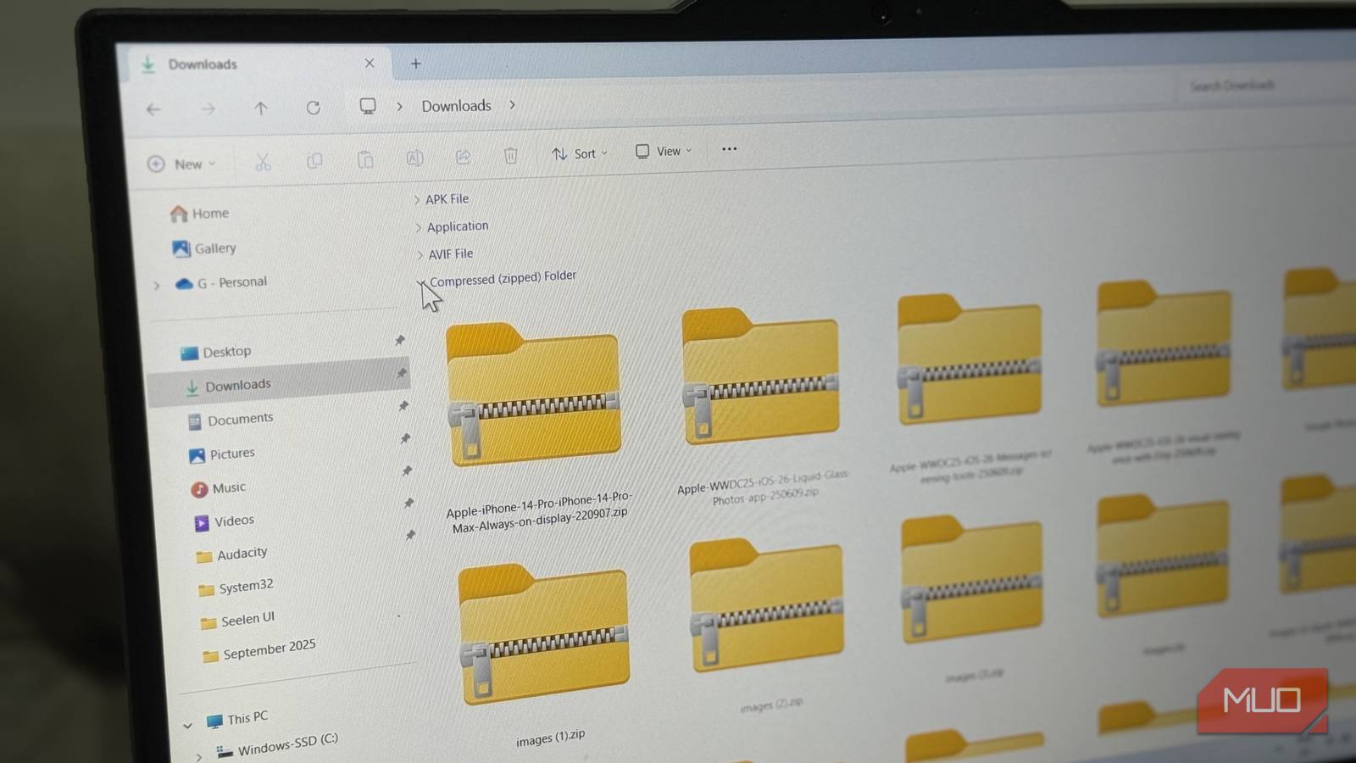
Task: Collapse the Compressed (zipped) Folder group
Action: click(x=421, y=281)
